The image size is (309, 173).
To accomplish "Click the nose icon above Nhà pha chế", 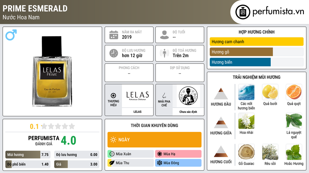I will coord(164,96).
